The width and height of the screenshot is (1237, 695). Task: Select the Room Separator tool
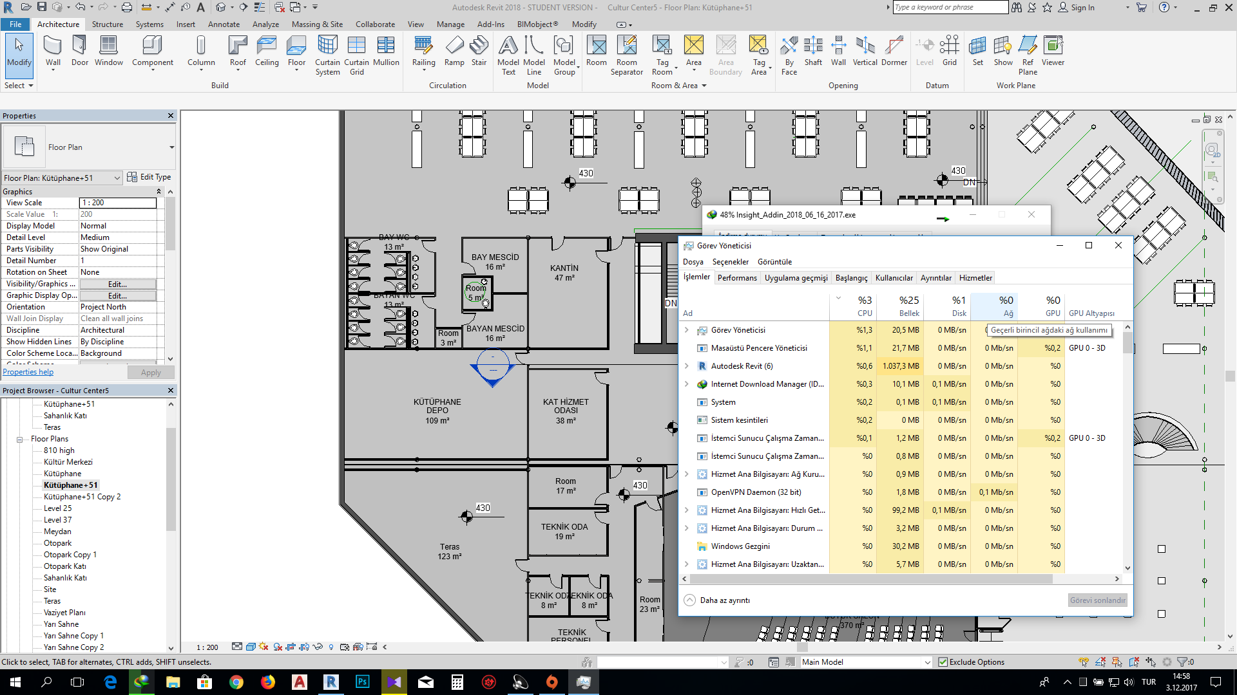point(627,55)
